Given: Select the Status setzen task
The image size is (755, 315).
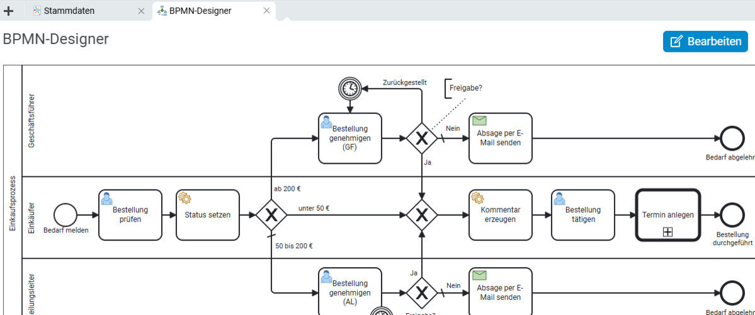Looking at the screenshot, I should click(208, 214).
